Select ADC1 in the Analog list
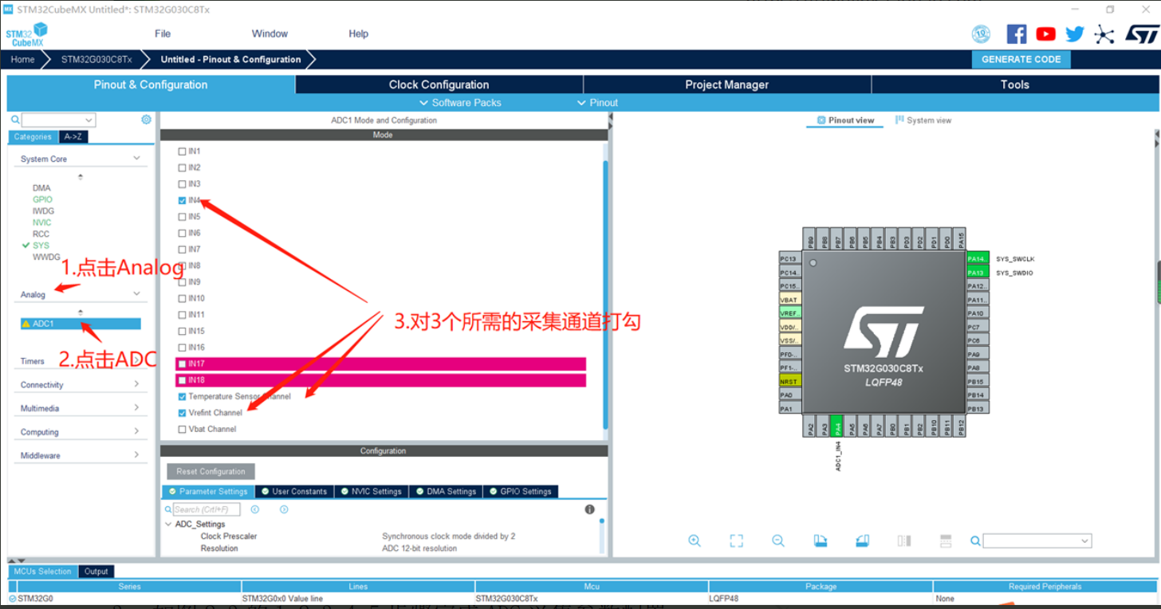 (81, 324)
